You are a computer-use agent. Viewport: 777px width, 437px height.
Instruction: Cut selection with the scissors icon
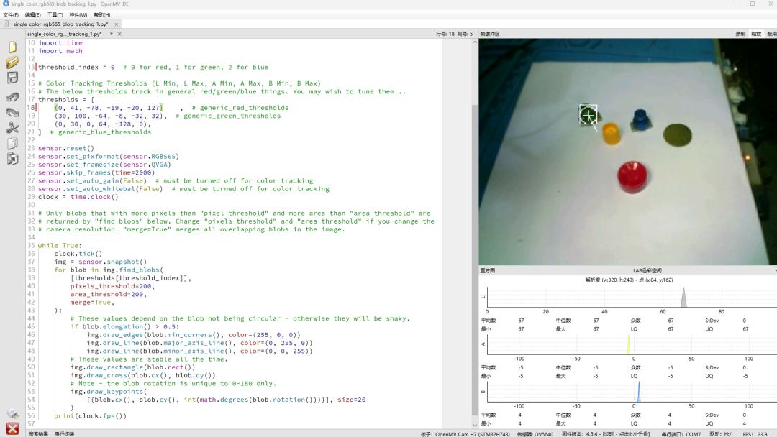(x=12, y=128)
